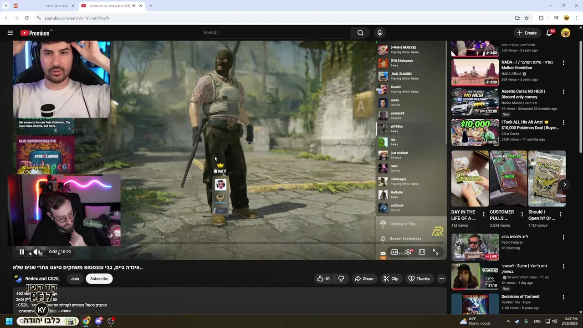Screen dimensions: 583x328
Task: Open more actions menu beside Thanks
Action: click(x=441, y=279)
